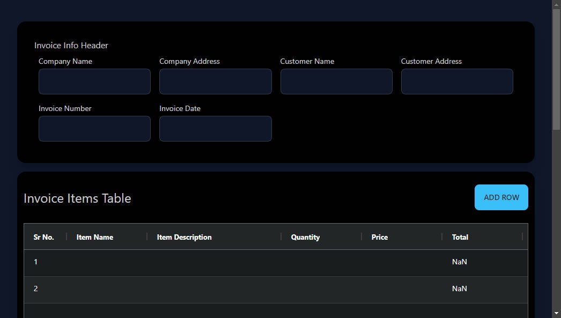The width and height of the screenshot is (561, 318).
Task: Click the Total column header
Action: (460, 237)
